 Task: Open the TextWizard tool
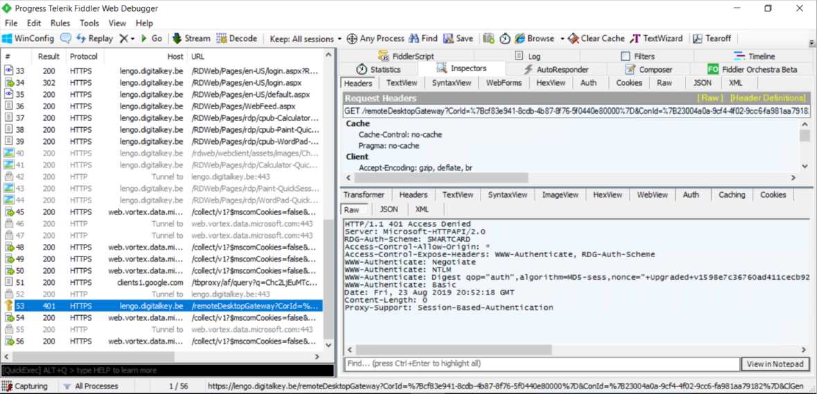[656, 39]
